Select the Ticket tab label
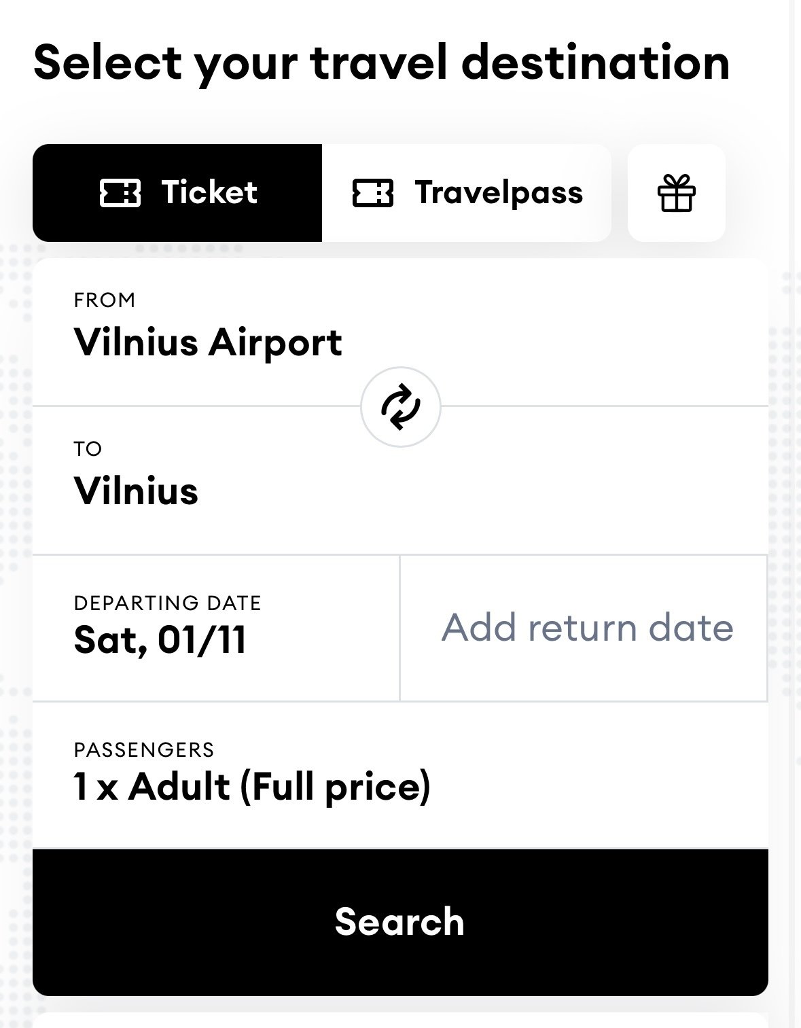 (x=209, y=193)
